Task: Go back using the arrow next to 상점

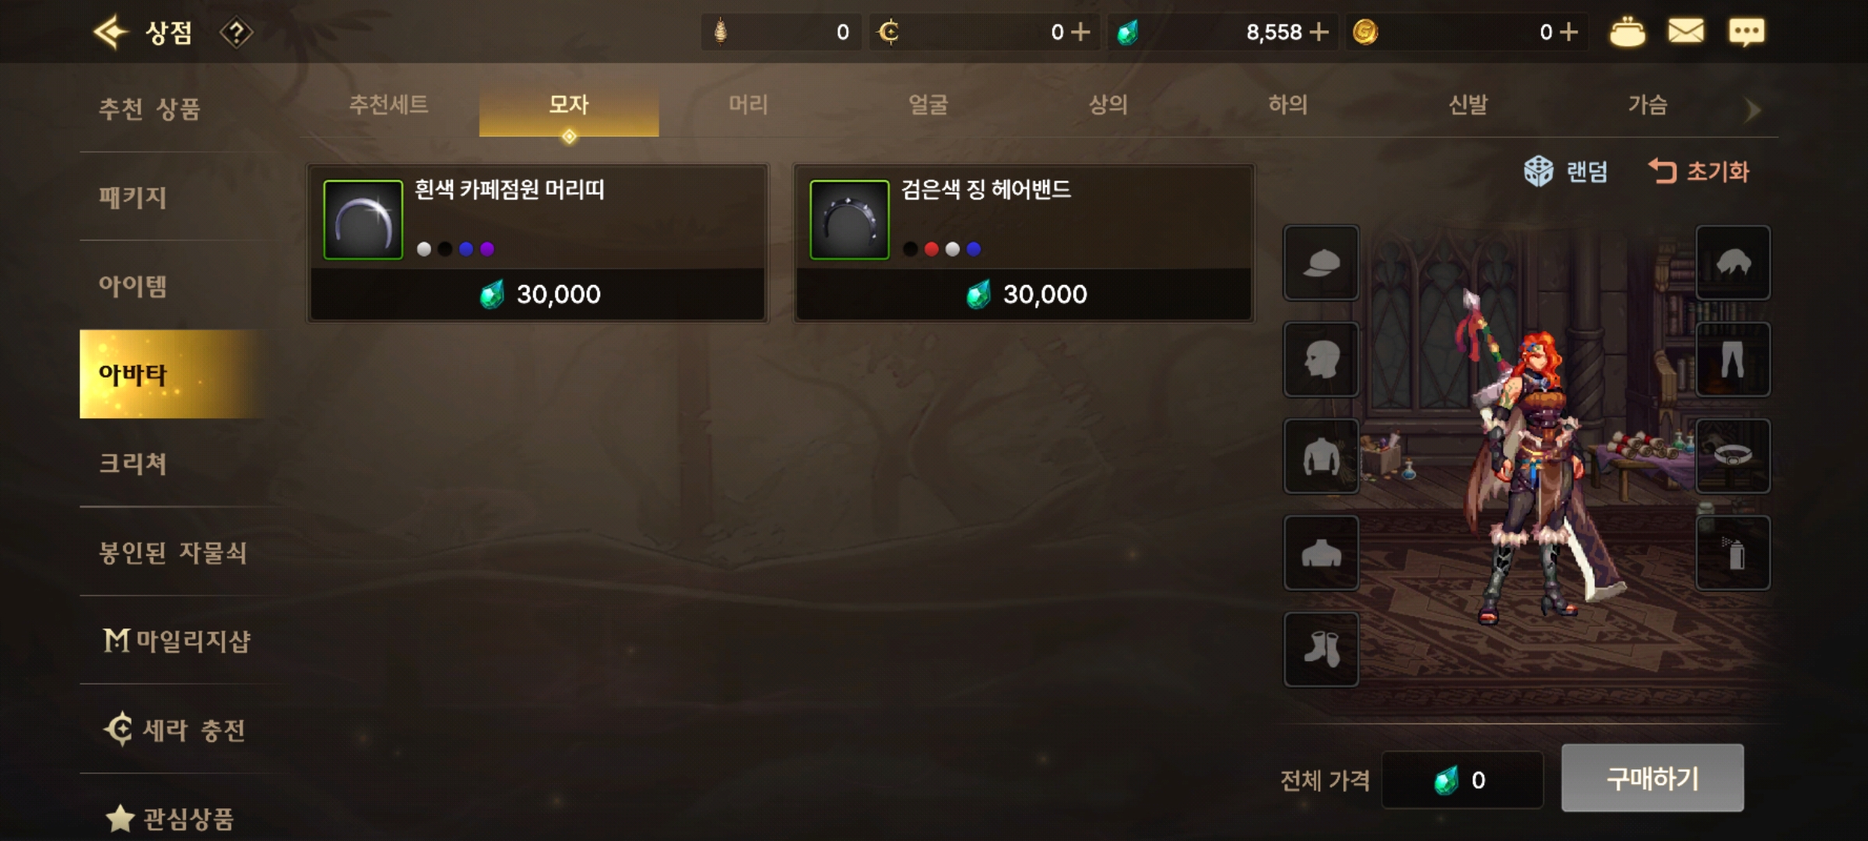Action: coord(110,32)
